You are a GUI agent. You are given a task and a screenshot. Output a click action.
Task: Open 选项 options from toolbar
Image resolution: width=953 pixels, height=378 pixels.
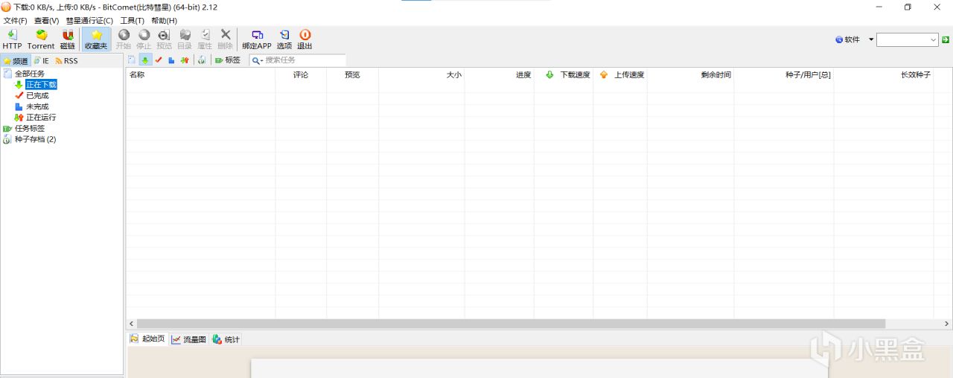click(284, 39)
